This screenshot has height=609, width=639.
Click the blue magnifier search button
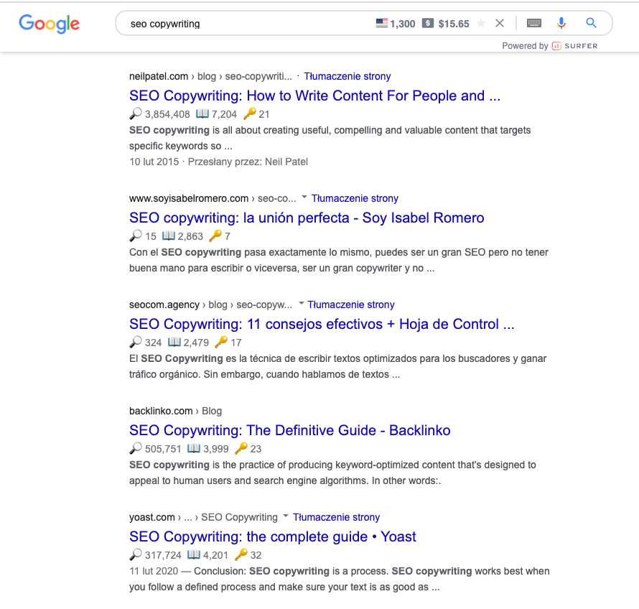[592, 23]
